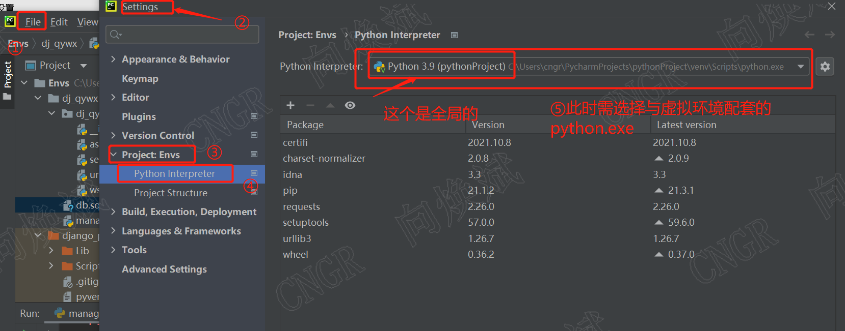The width and height of the screenshot is (845, 331).
Task: Expand the Tools settings section
Action: point(113,250)
